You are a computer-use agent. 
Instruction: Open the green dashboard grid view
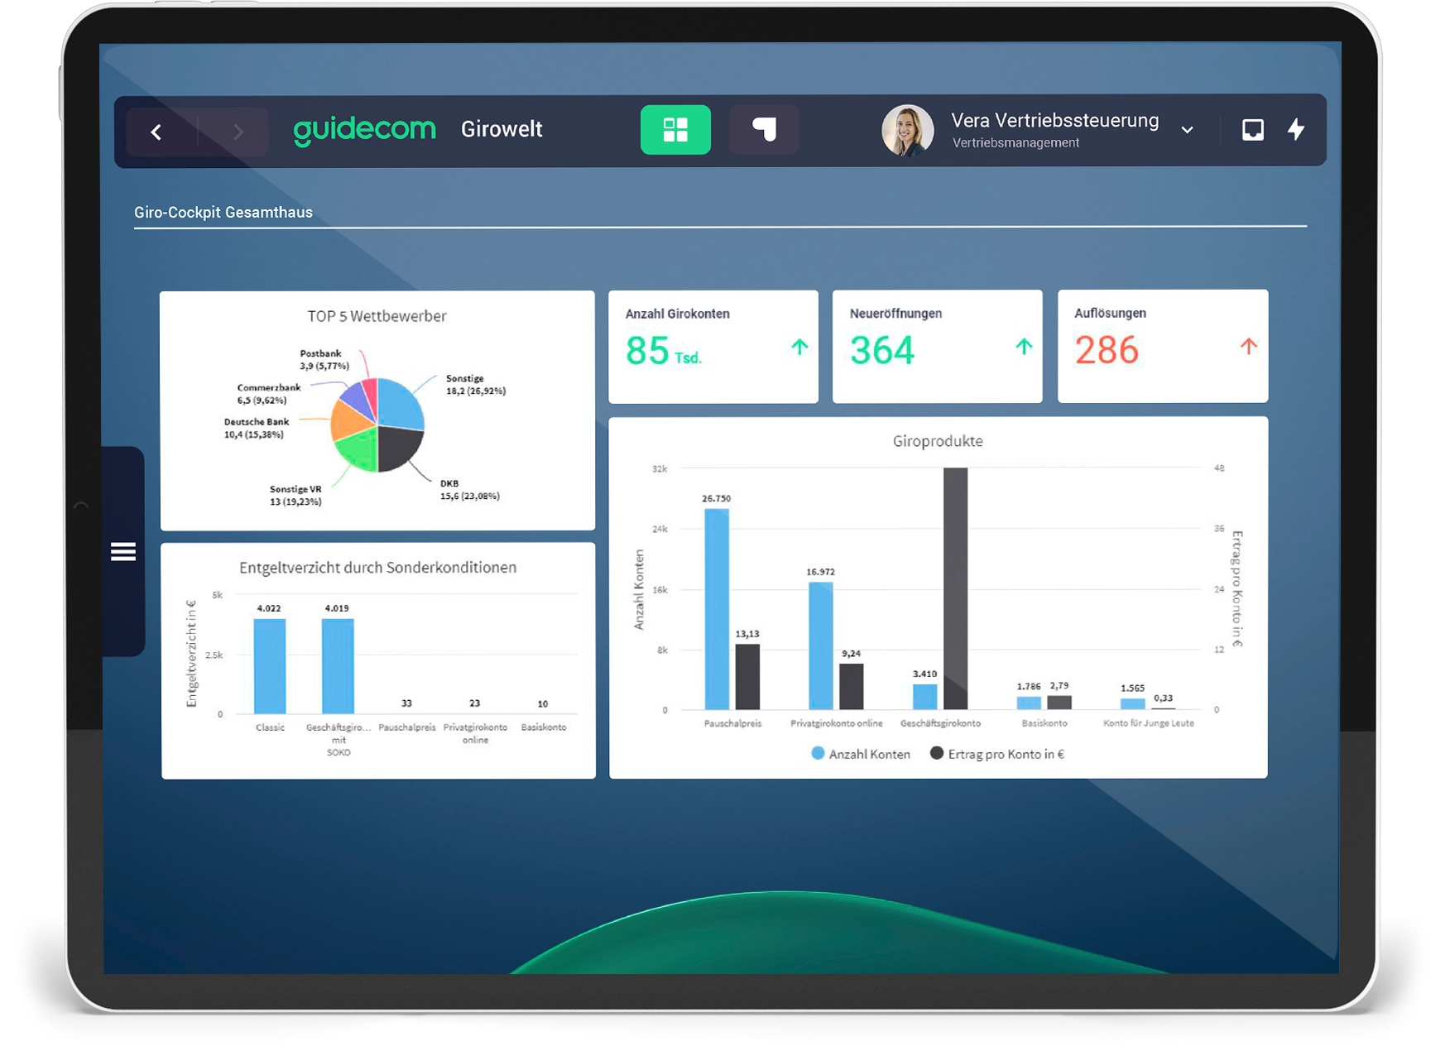[675, 130]
